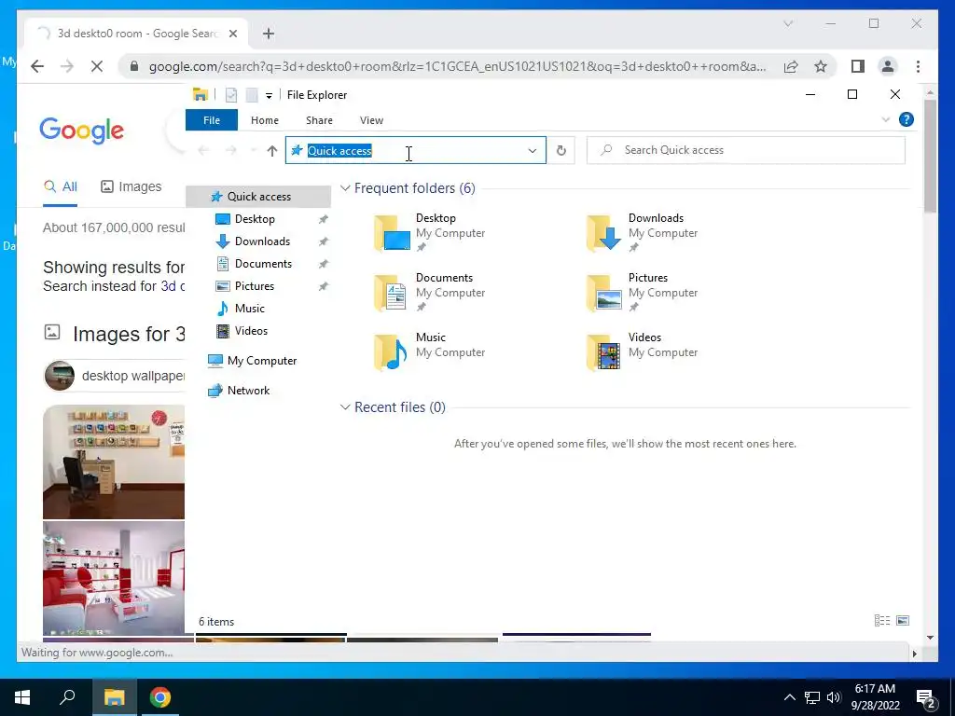The image size is (955, 716).
Task: Select the Documents folder icon in Frequent folders
Action: pos(392,292)
